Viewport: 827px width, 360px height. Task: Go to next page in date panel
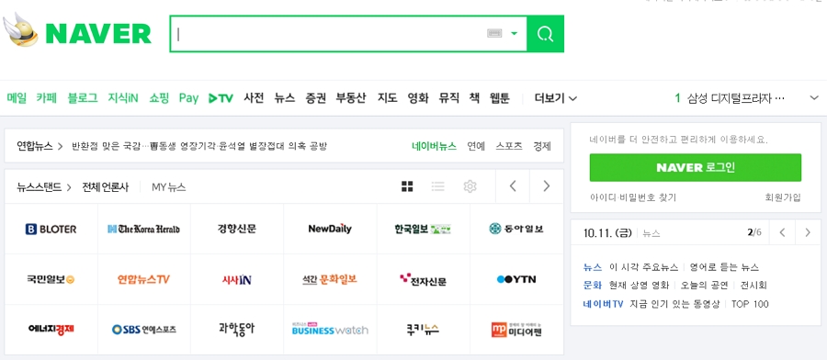tap(808, 232)
